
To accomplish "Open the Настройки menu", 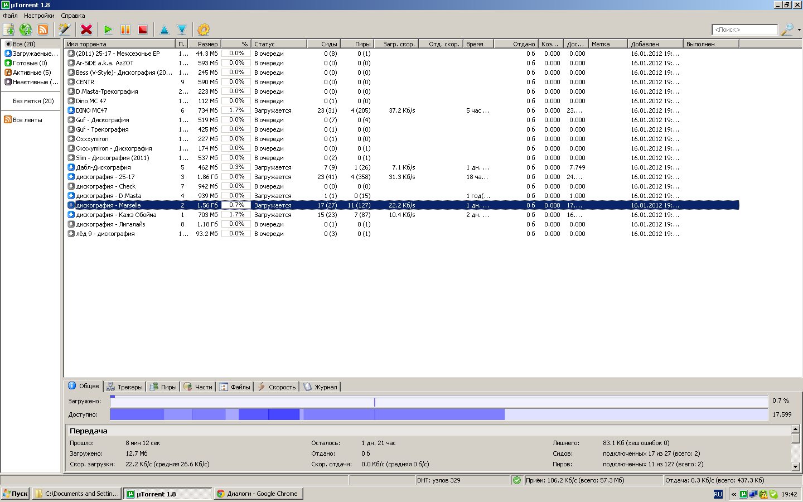I will pyautogui.click(x=39, y=16).
